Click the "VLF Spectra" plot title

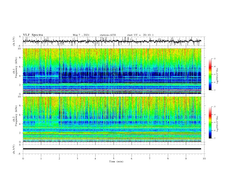pyautogui.click(x=33, y=35)
